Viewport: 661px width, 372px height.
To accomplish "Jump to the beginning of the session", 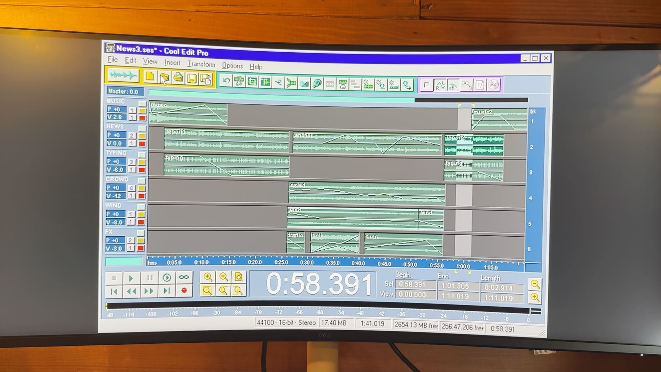I will point(114,291).
